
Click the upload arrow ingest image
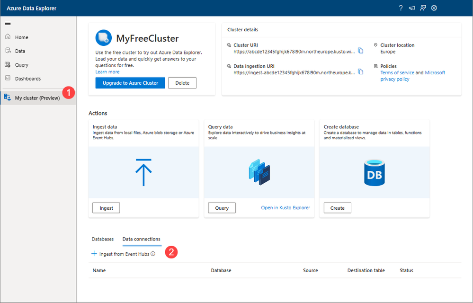click(143, 172)
